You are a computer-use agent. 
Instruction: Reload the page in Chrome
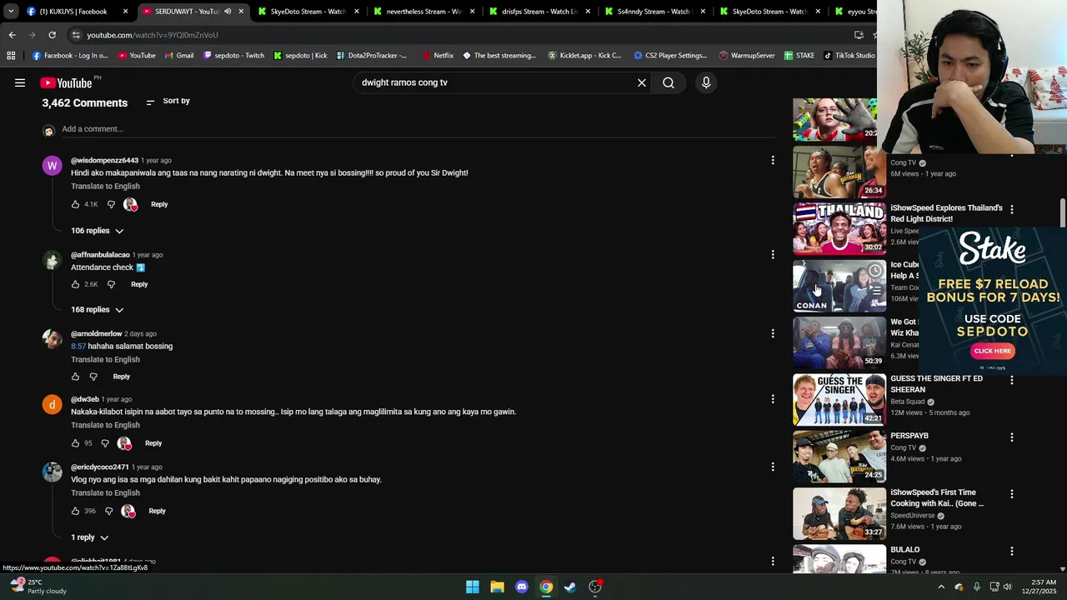[52, 35]
